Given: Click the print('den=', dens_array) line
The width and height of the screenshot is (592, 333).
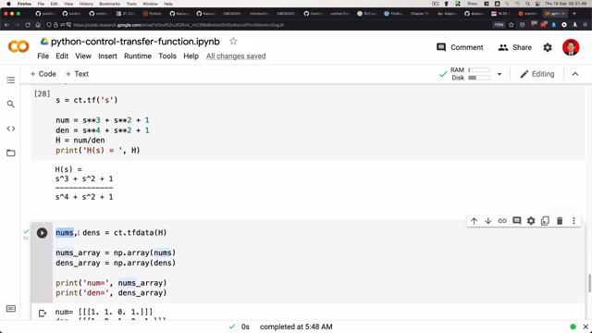Looking at the screenshot, I should (111, 292).
